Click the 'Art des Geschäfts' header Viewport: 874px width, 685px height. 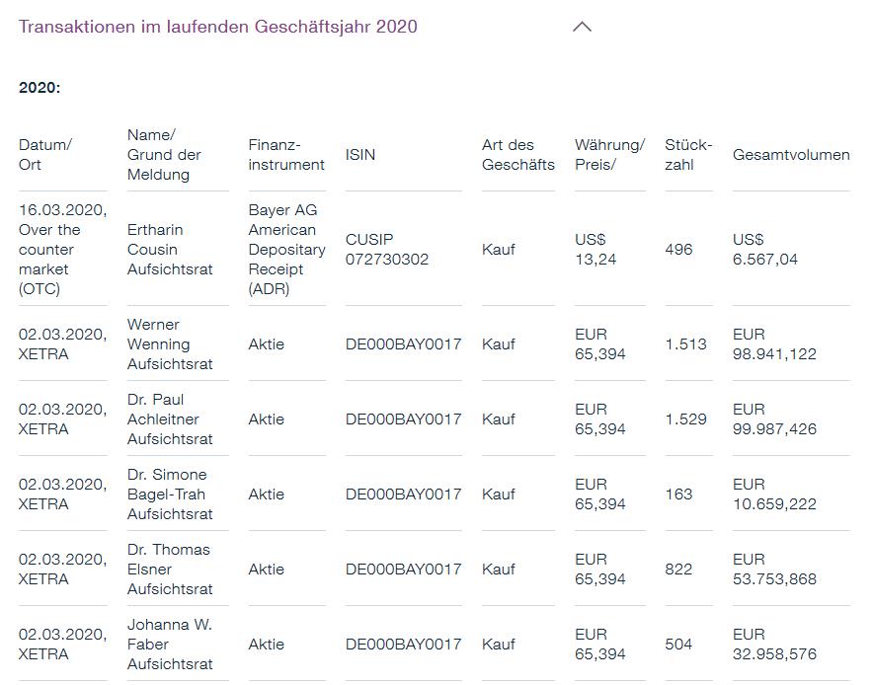point(517,155)
